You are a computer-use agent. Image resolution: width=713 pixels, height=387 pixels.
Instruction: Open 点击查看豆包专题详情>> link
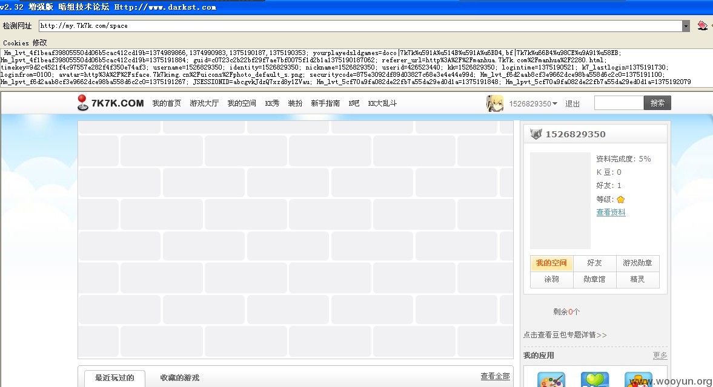(x=565, y=335)
